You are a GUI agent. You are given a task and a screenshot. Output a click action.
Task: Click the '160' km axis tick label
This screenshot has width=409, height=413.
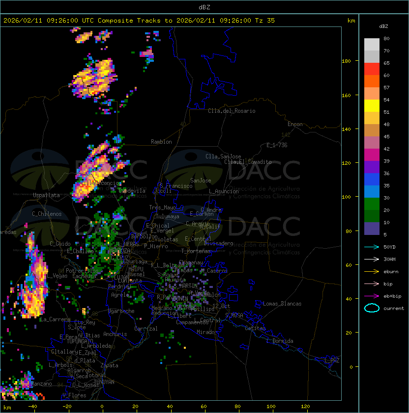pyautogui.click(x=346, y=95)
